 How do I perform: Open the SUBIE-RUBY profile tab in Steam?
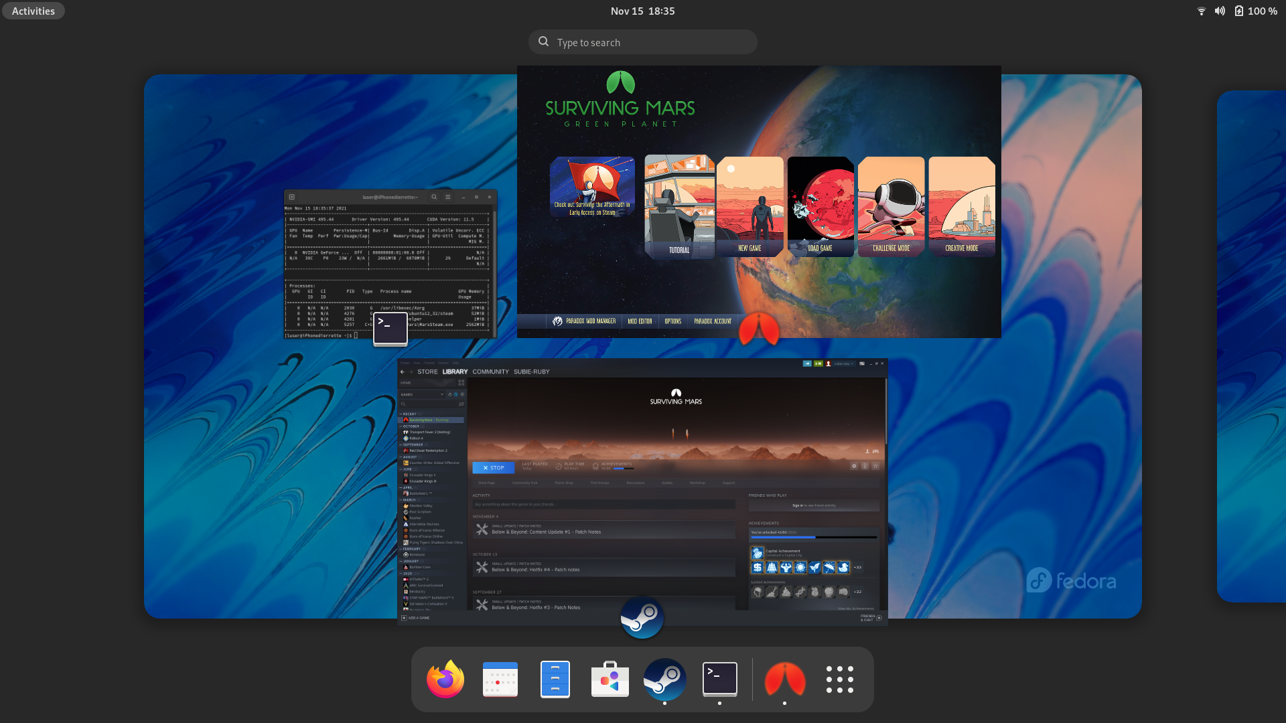(x=531, y=372)
